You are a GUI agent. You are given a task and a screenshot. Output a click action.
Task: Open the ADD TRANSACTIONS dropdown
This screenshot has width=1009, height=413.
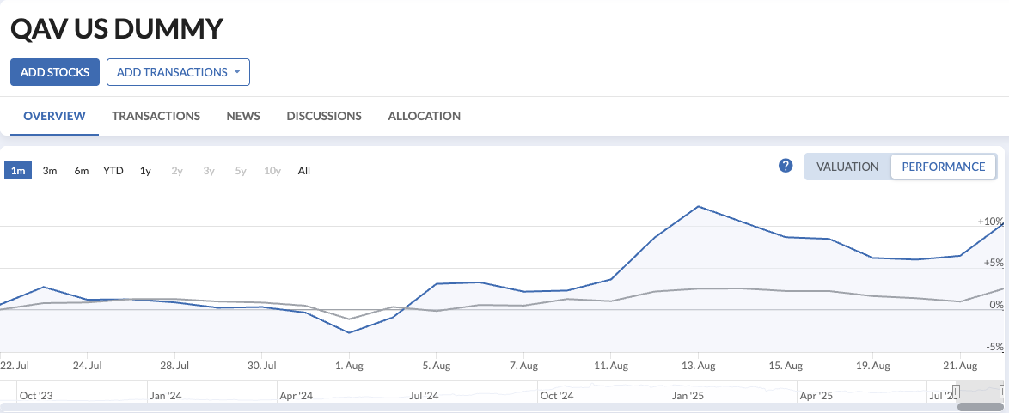pos(178,72)
